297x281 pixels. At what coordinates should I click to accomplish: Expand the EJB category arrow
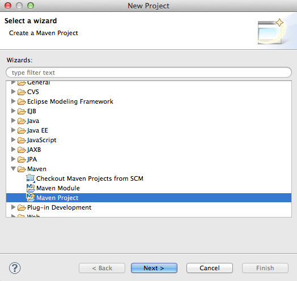click(13, 110)
